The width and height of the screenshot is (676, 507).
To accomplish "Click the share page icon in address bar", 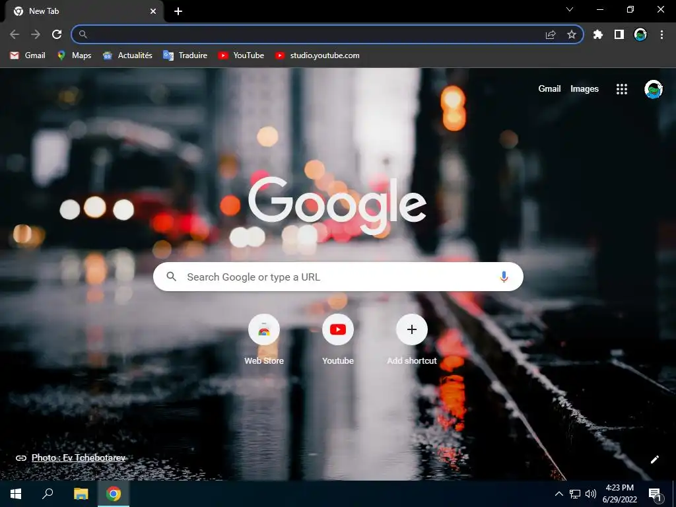I will tap(551, 34).
